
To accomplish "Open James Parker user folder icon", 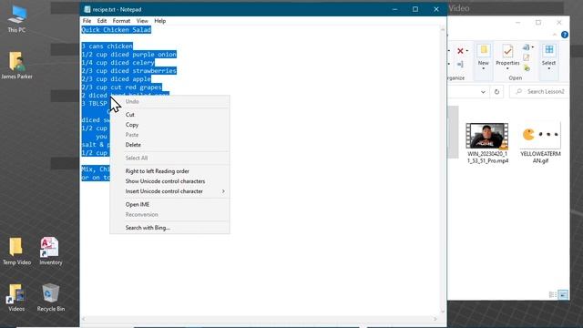I will [x=16, y=66].
